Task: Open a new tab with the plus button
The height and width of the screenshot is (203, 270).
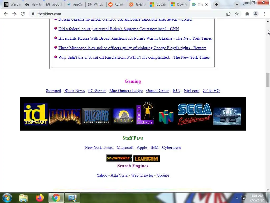Action: coord(216,4)
